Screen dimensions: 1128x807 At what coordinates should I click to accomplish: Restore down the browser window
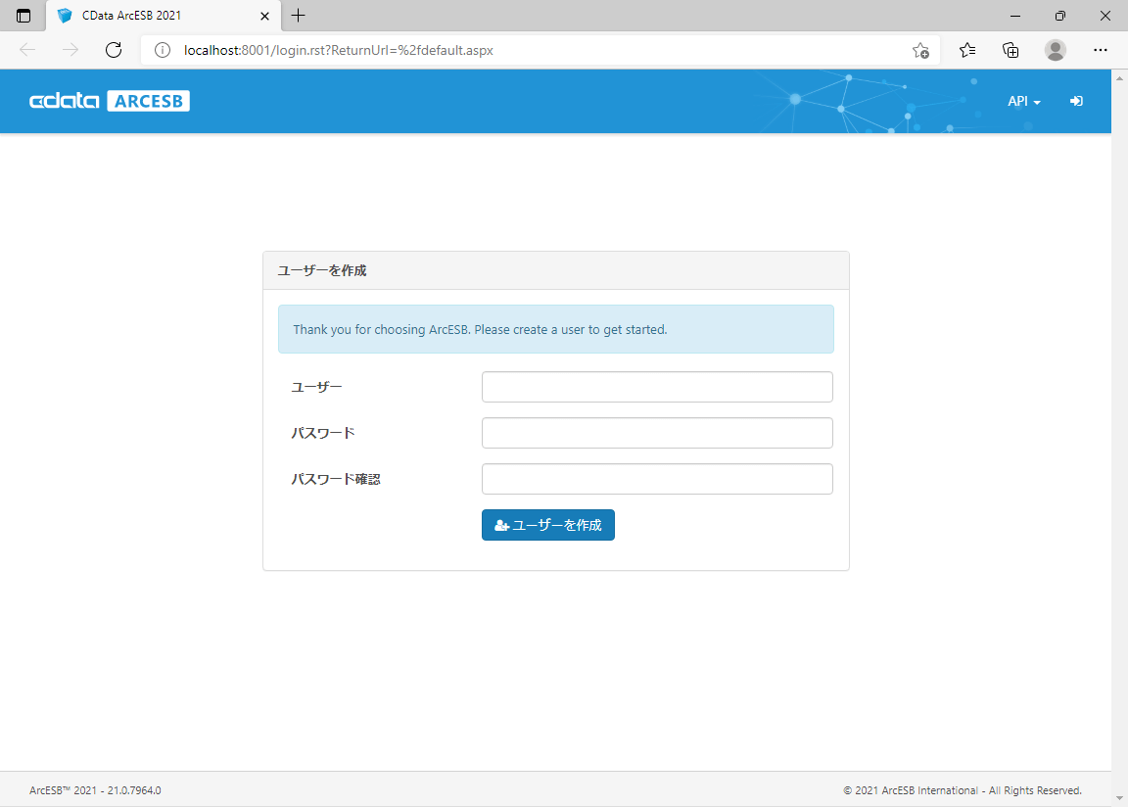tap(1060, 15)
